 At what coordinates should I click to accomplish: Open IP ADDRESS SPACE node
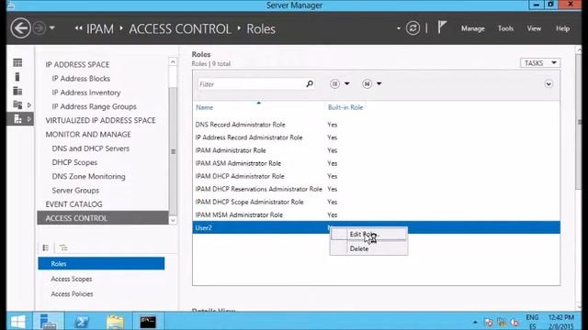[77, 64]
